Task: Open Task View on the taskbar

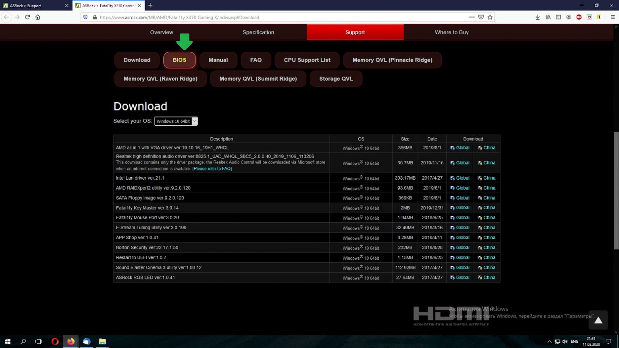Action: 39,342
